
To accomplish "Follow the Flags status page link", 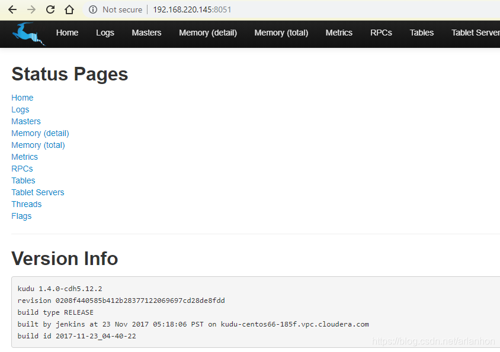I will tap(21, 216).
